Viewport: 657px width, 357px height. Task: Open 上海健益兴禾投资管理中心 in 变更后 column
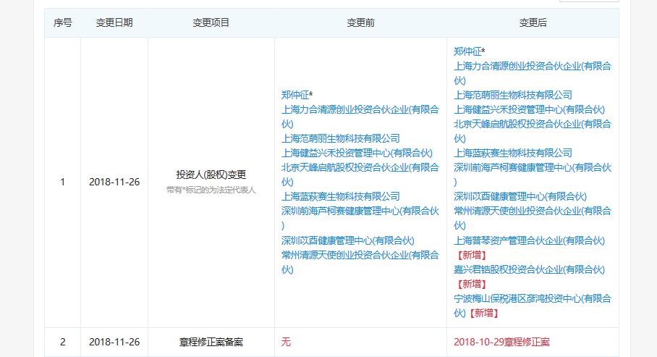(x=529, y=109)
